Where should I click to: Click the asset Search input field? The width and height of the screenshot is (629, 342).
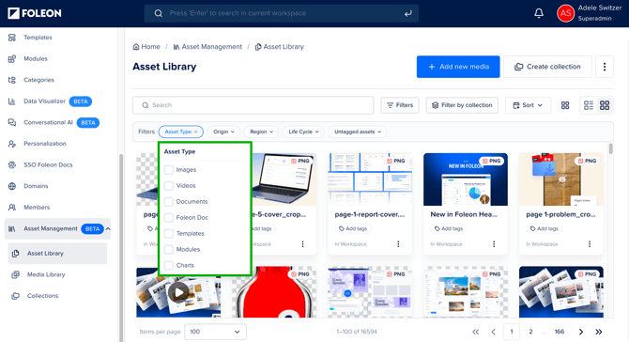[253, 105]
